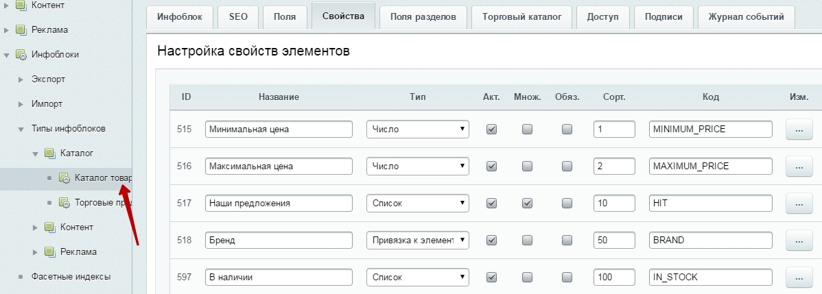The height and width of the screenshot is (294, 822).
Task: Enable multiple checkbox for Бренд
Action: (528, 240)
